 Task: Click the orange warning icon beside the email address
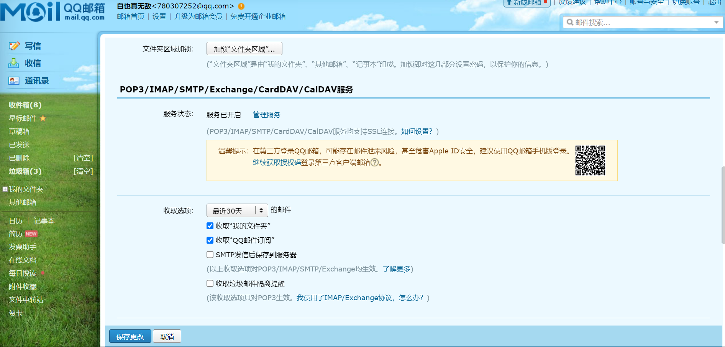[241, 6]
